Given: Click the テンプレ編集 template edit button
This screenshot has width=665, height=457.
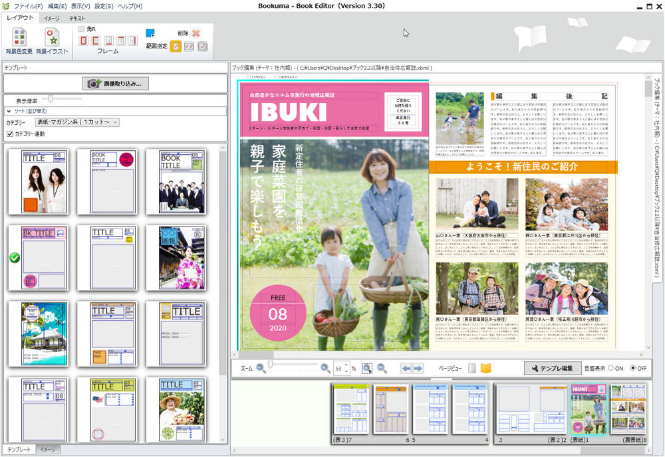Looking at the screenshot, I should pyautogui.click(x=552, y=368).
